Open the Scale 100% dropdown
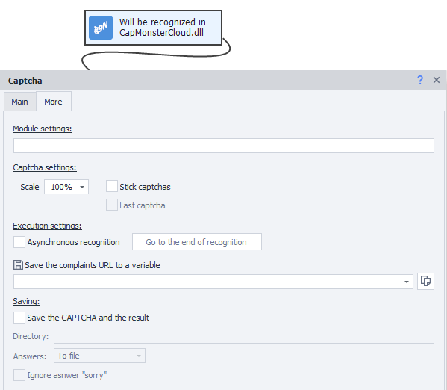Screen dimensions: 447x390 66,187
